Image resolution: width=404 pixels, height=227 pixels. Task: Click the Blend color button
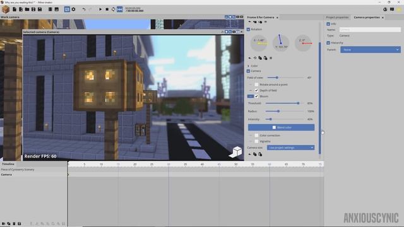pyautogui.click(x=281, y=127)
